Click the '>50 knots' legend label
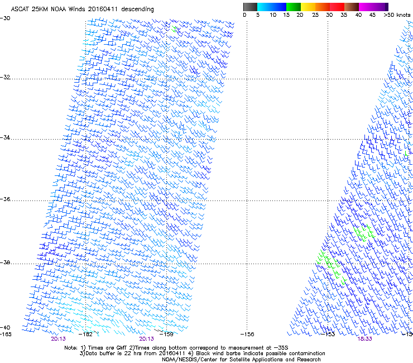The height and width of the screenshot is (363, 413). click(x=397, y=15)
